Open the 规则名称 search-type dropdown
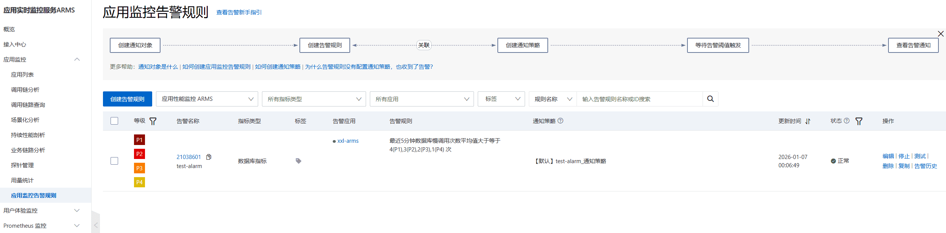 pyautogui.click(x=553, y=99)
